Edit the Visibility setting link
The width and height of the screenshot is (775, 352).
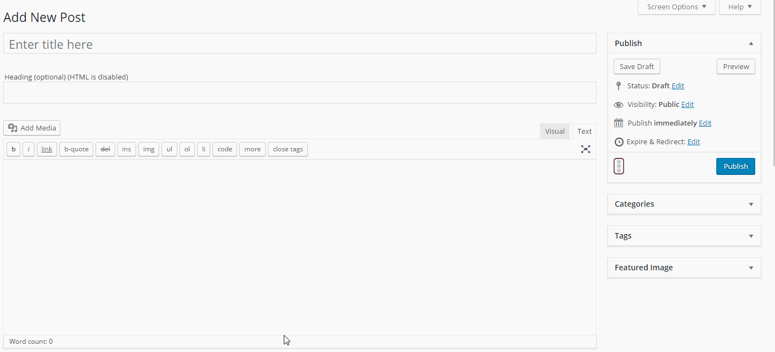pyautogui.click(x=688, y=105)
